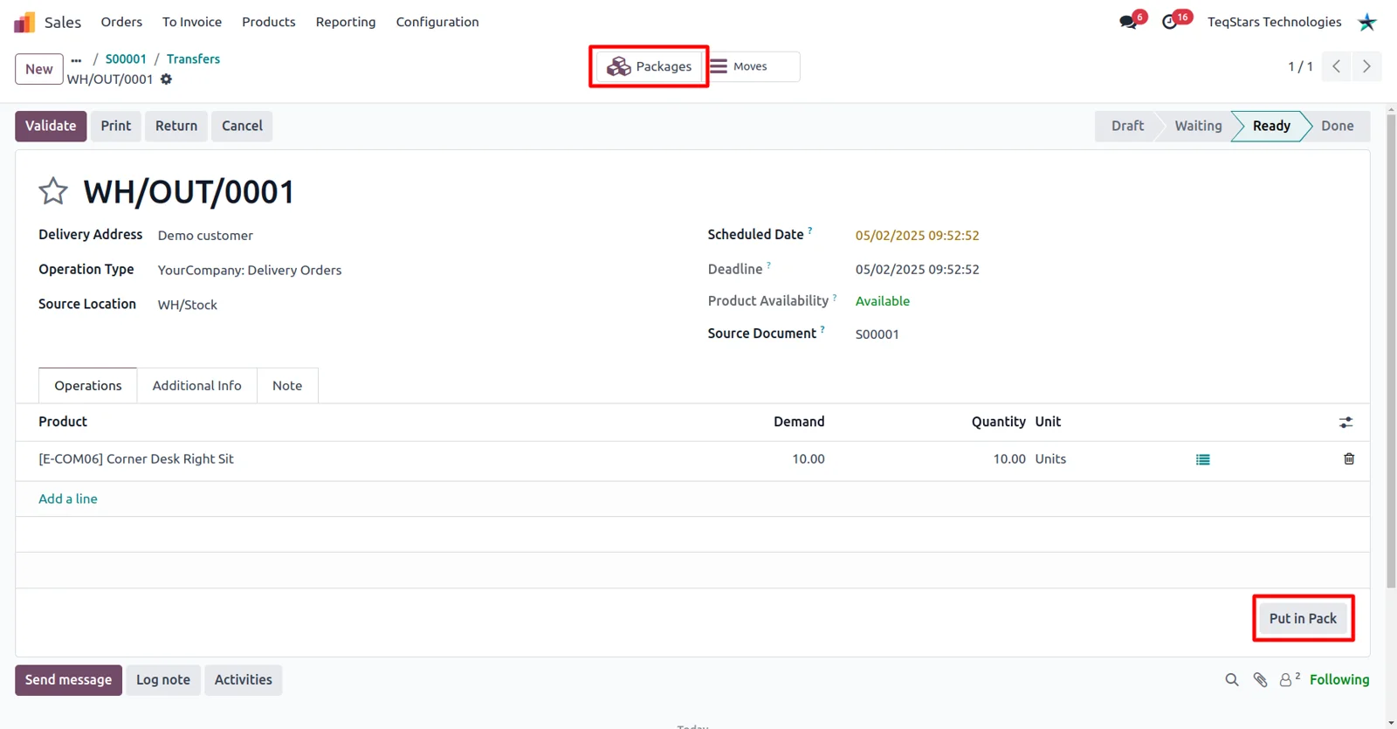Image resolution: width=1397 pixels, height=729 pixels.
Task: Open the Sales app home icon
Action: coord(24,22)
